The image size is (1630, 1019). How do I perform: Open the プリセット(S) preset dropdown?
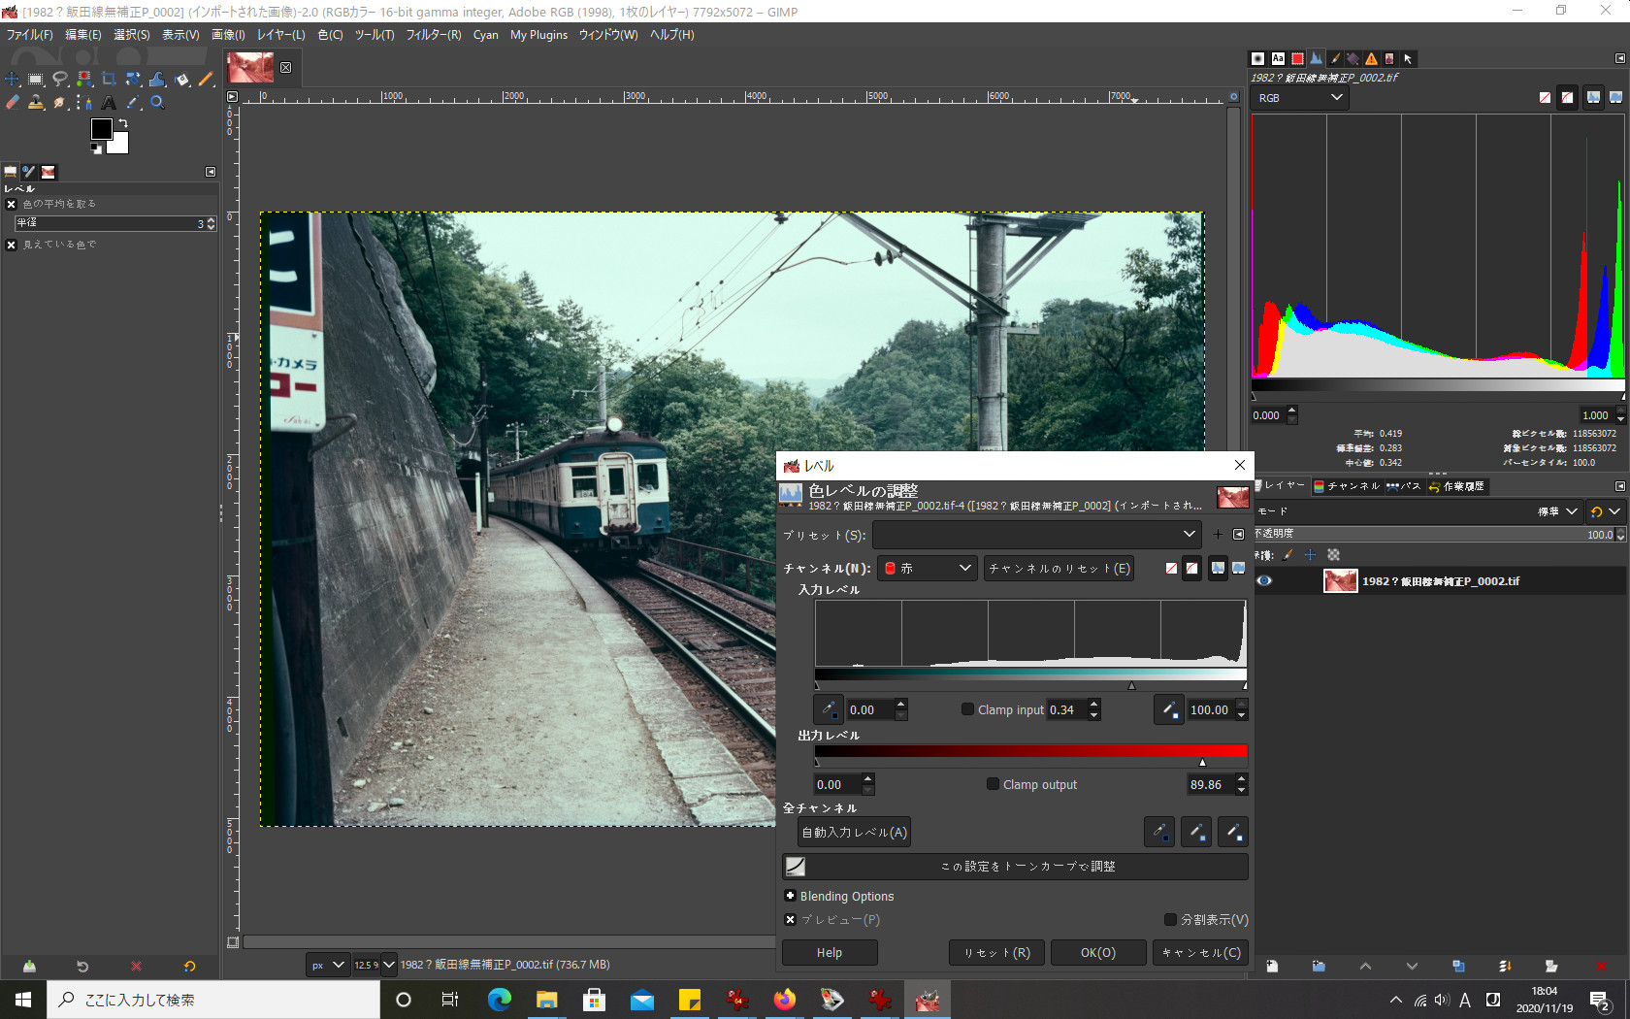click(x=1036, y=534)
